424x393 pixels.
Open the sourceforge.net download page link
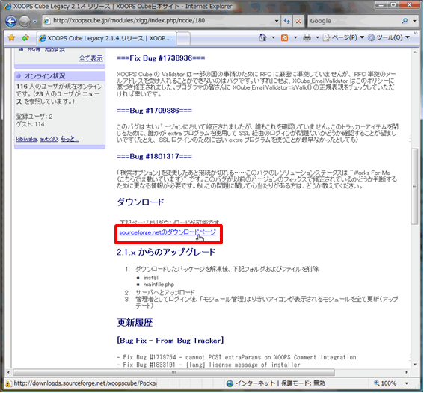click(x=168, y=232)
